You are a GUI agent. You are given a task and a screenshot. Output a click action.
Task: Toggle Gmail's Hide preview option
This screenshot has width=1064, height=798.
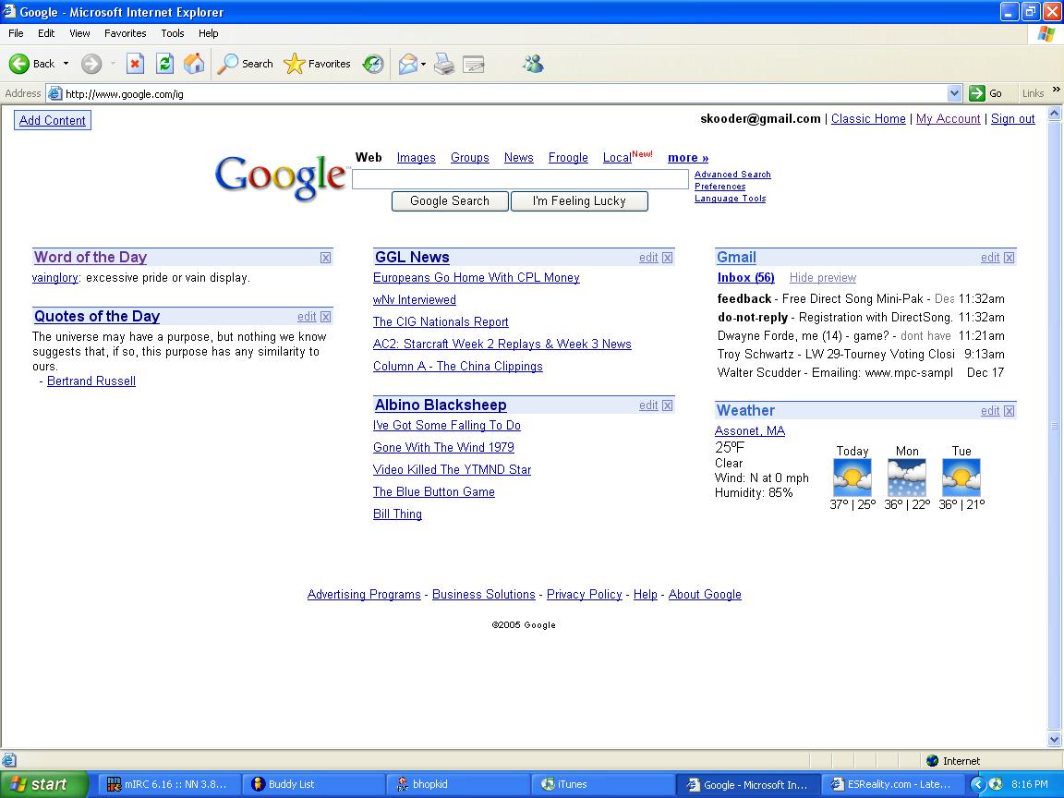(x=822, y=278)
